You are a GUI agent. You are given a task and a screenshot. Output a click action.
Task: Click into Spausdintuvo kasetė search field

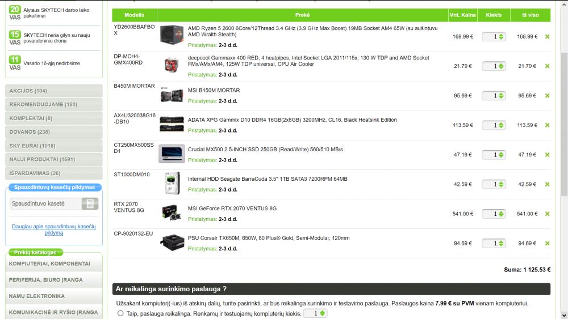45,204
